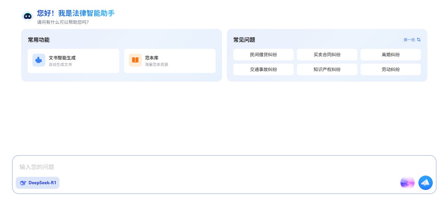
Task: Click the robot assistant avatar icon
Action: [x=28, y=16]
